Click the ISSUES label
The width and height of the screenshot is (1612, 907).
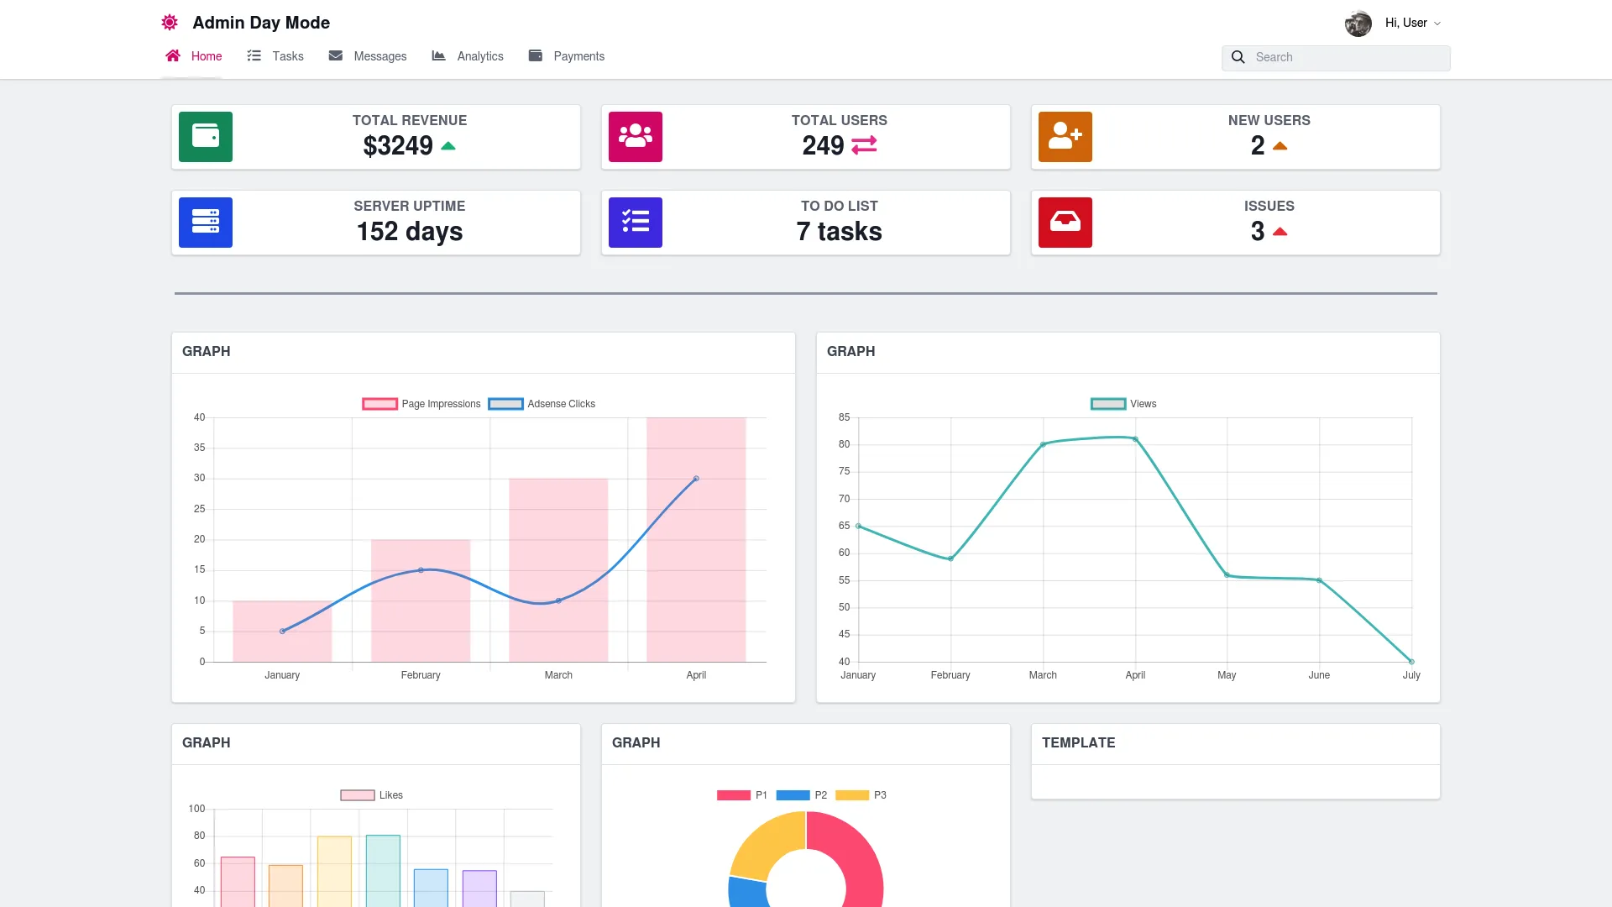coord(1269,206)
